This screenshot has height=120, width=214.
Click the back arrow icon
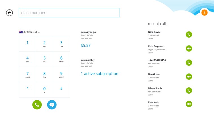[9, 13]
